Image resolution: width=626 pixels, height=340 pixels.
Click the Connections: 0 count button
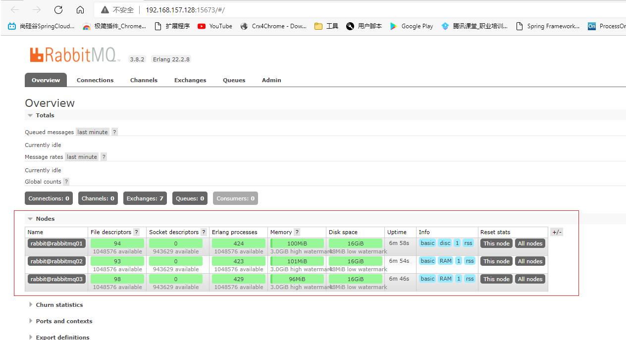click(x=49, y=198)
